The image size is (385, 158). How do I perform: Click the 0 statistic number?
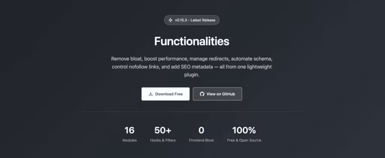pyautogui.click(x=201, y=130)
